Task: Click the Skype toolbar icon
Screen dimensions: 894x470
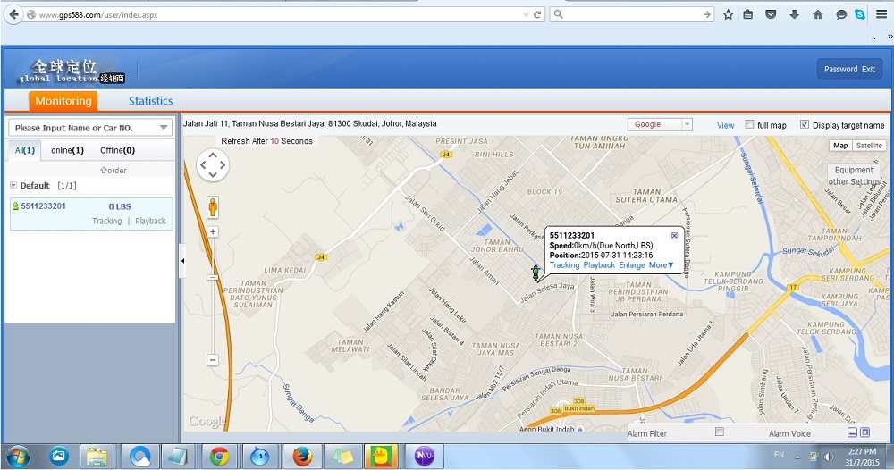Action: [860, 15]
